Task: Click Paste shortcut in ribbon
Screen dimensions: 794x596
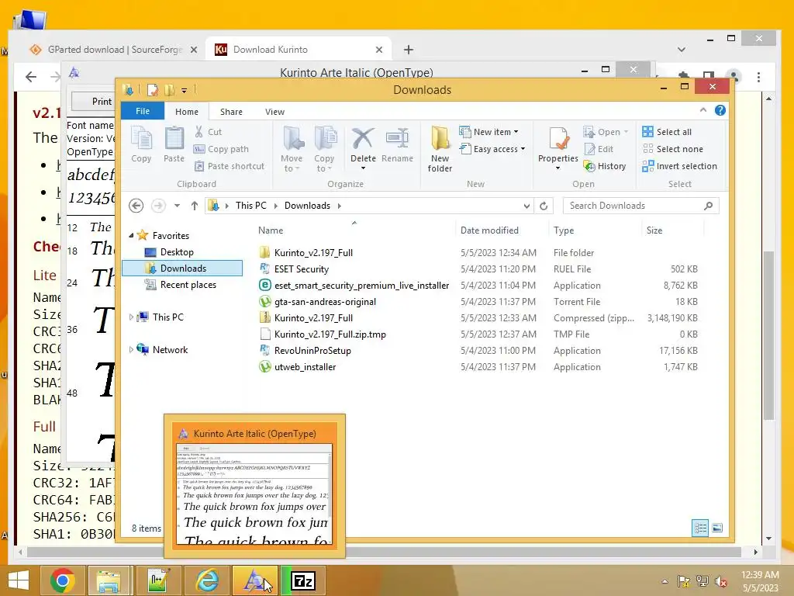Action: coord(230,166)
